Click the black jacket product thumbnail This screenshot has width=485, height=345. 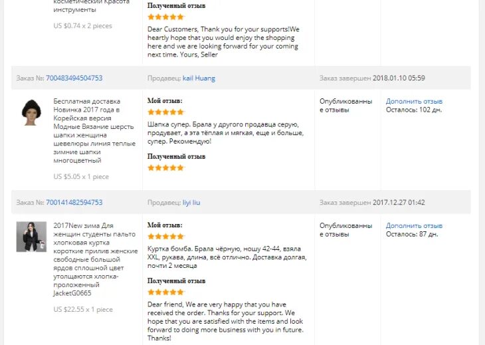pos(31,237)
